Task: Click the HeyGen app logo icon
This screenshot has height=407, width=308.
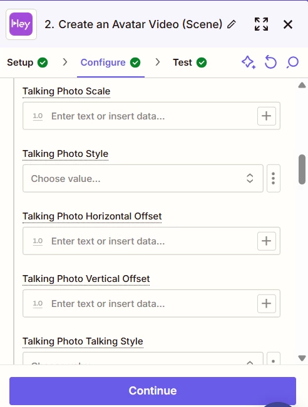Action: pyautogui.click(x=21, y=24)
